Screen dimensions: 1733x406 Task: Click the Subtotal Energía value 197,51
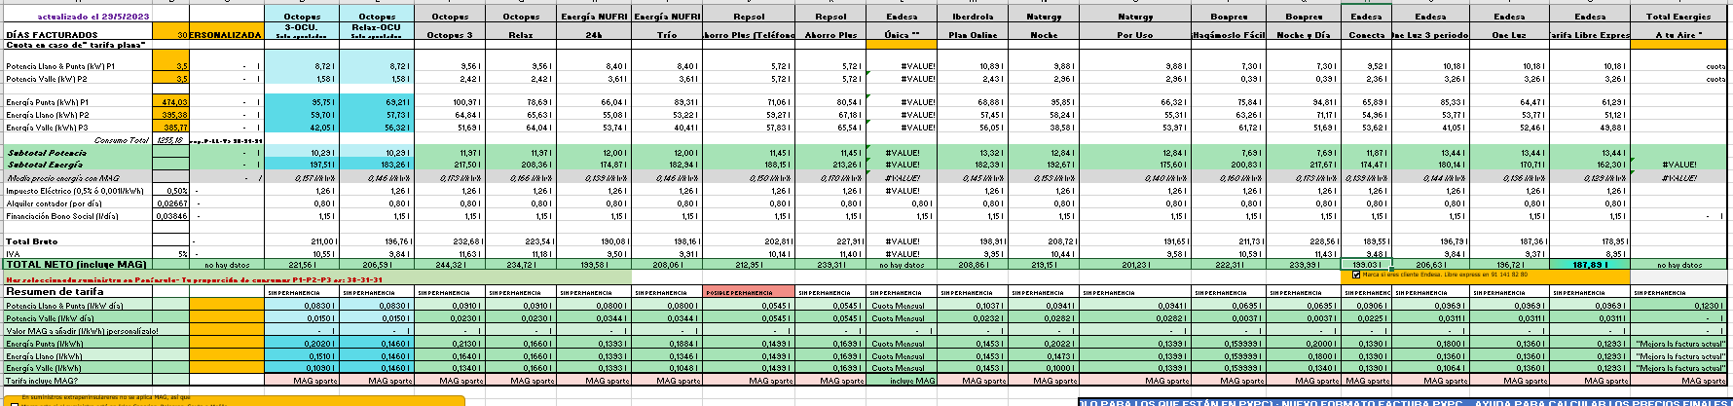click(x=301, y=165)
